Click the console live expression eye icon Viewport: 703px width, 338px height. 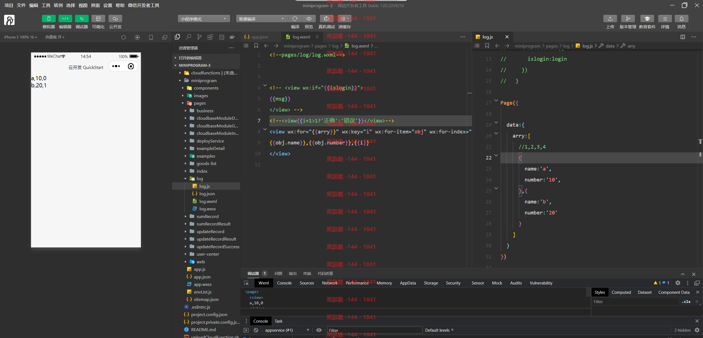point(319,330)
